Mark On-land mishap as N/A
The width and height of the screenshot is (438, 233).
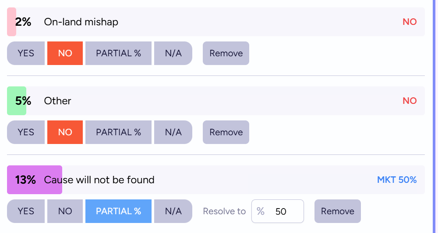coord(173,53)
